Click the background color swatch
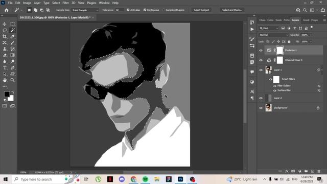 [11, 98]
